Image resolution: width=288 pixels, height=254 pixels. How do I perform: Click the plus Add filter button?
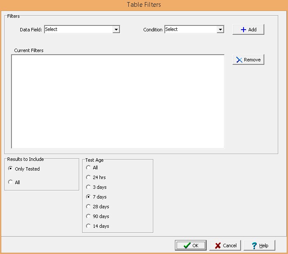coord(248,30)
